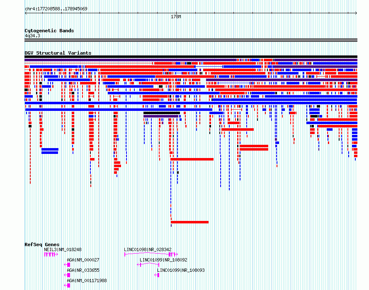The width and height of the screenshot is (369, 290).
Task: Select the lowest red variant bar in DGV track
Action: pyautogui.click(x=189, y=222)
